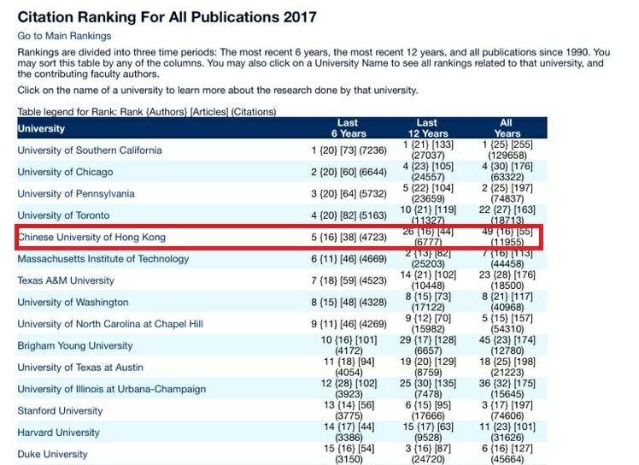Select University of Pennsylvania link

[x=76, y=194]
